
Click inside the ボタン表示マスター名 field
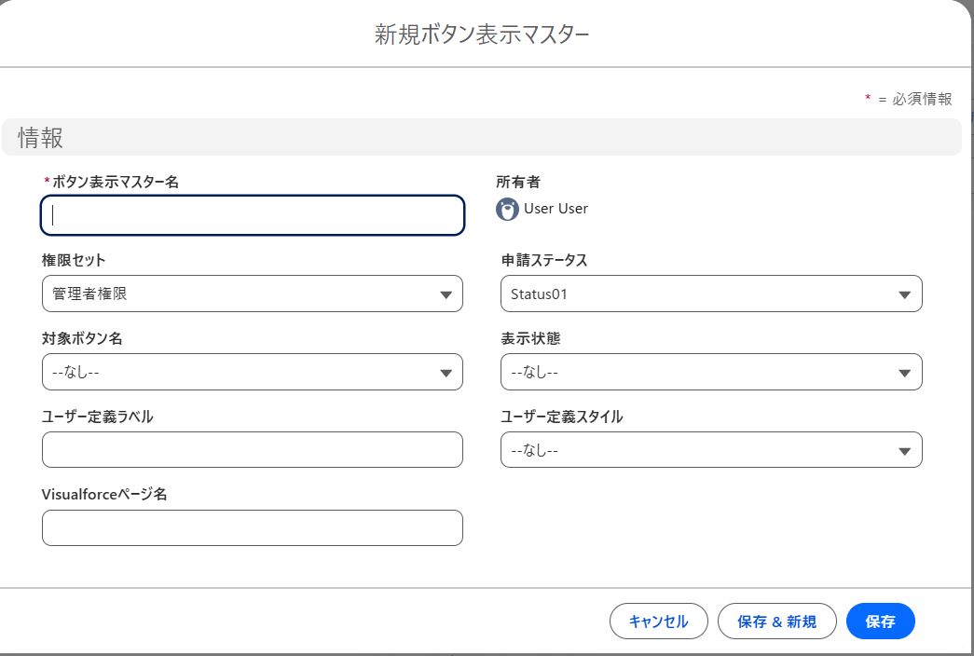point(252,214)
